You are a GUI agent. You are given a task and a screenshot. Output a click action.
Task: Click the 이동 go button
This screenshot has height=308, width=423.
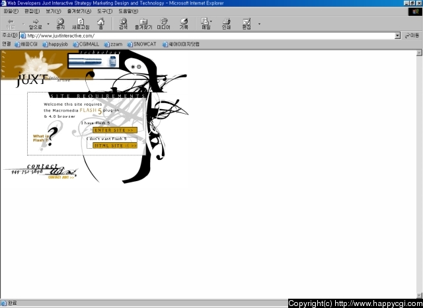point(412,36)
